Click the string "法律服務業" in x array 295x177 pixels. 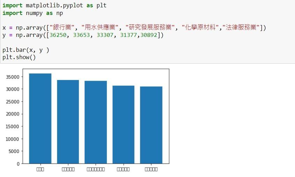point(241,27)
